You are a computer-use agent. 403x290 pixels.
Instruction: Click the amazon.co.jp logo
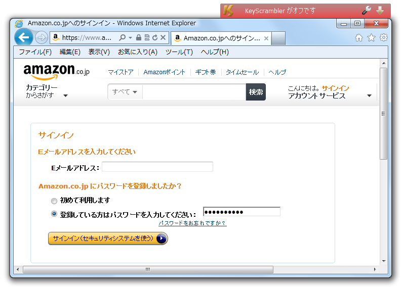click(56, 72)
